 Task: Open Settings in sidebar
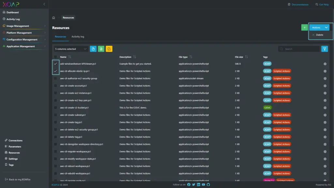tap(11, 159)
